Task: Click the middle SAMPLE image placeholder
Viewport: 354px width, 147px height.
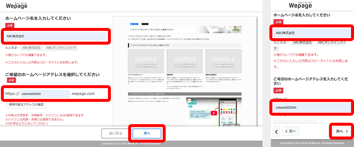Action: pyautogui.click(x=185, y=61)
